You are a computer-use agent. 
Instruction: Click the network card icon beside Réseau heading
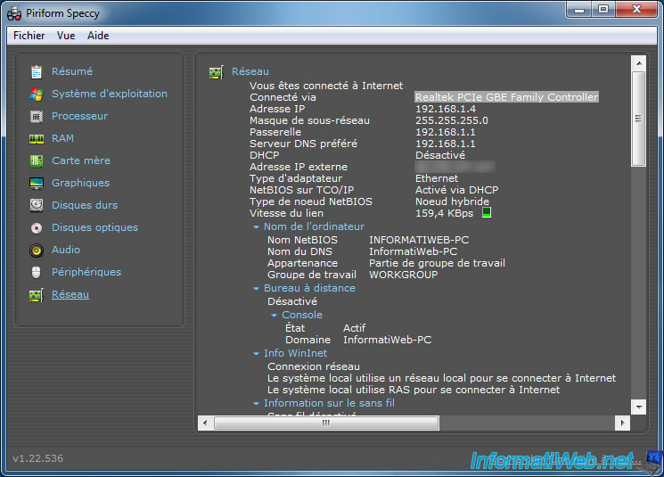pos(217,72)
